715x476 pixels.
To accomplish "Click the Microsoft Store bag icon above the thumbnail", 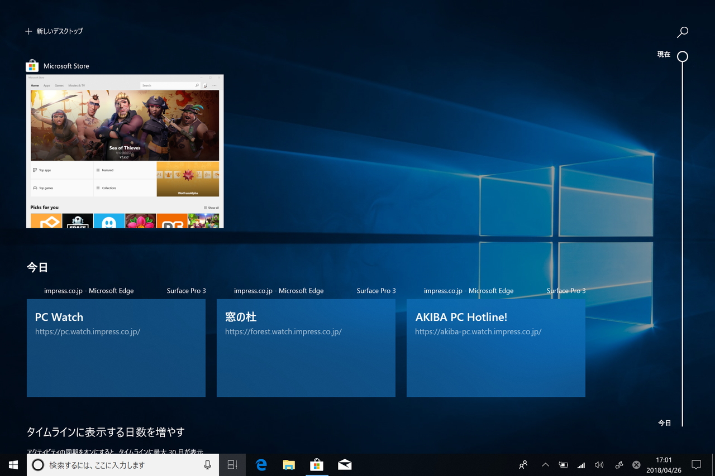I will click(x=32, y=66).
